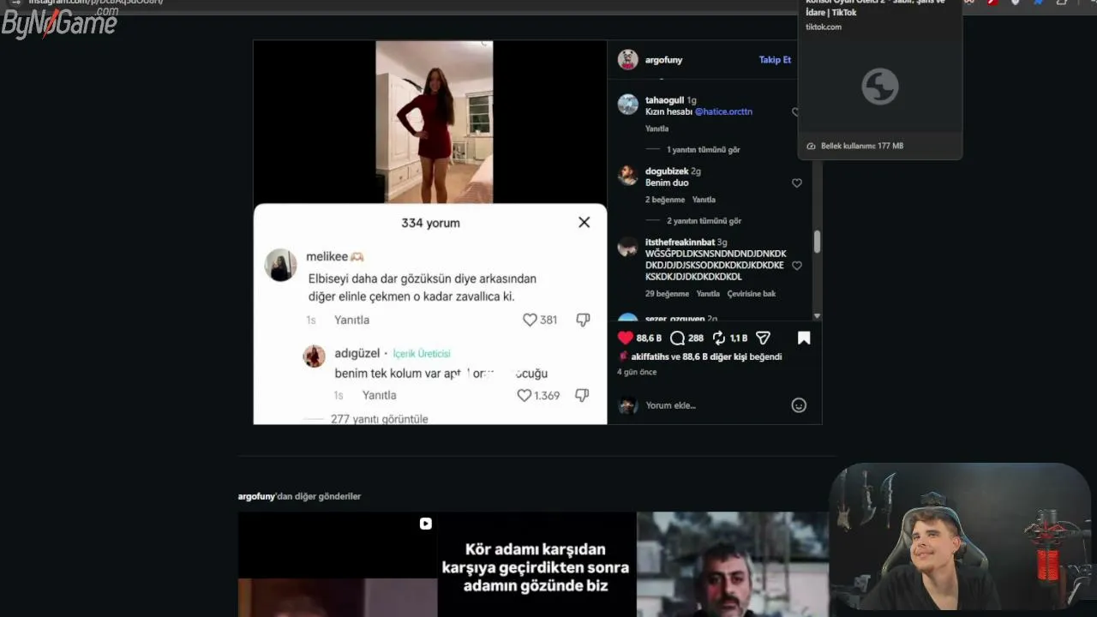Click the main post image
1097x617 pixels.
click(x=430, y=232)
